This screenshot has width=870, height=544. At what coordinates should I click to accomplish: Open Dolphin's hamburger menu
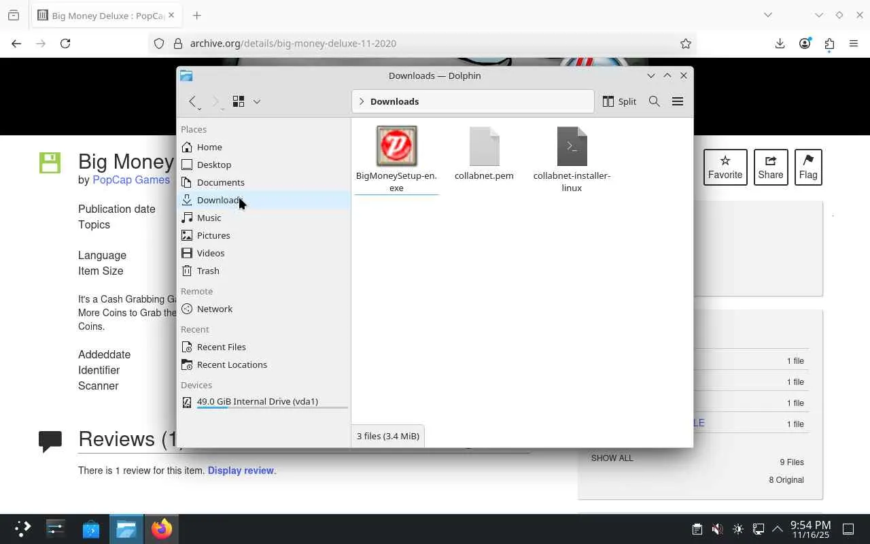(x=678, y=101)
